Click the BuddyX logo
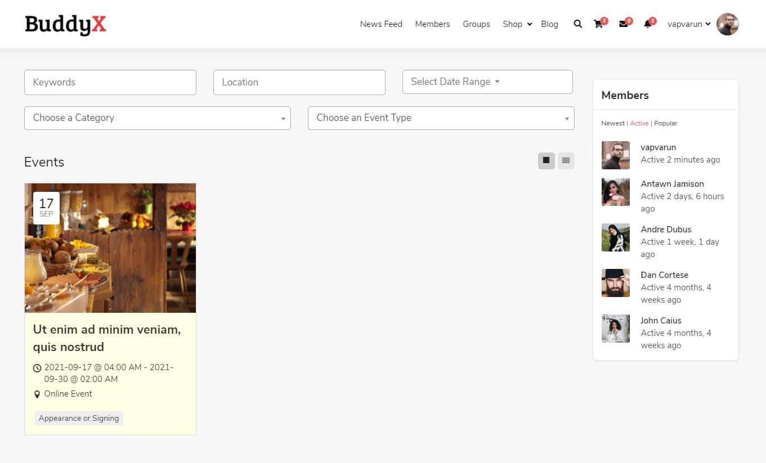This screenshot has width=766, height=463. (65, 24)
